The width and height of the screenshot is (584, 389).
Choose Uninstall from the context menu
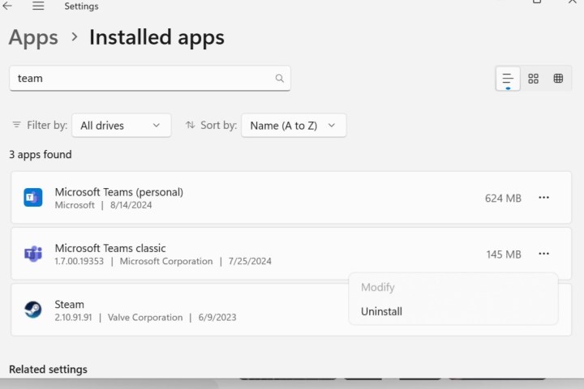pos(381,311)
